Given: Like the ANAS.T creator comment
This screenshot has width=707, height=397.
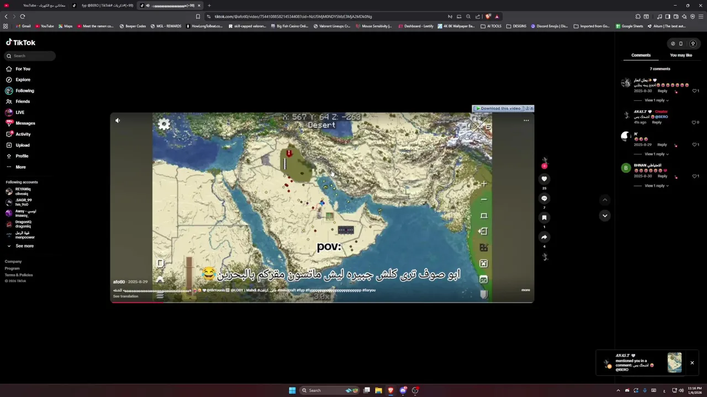Looking at the screenshot, I should 694,122.
